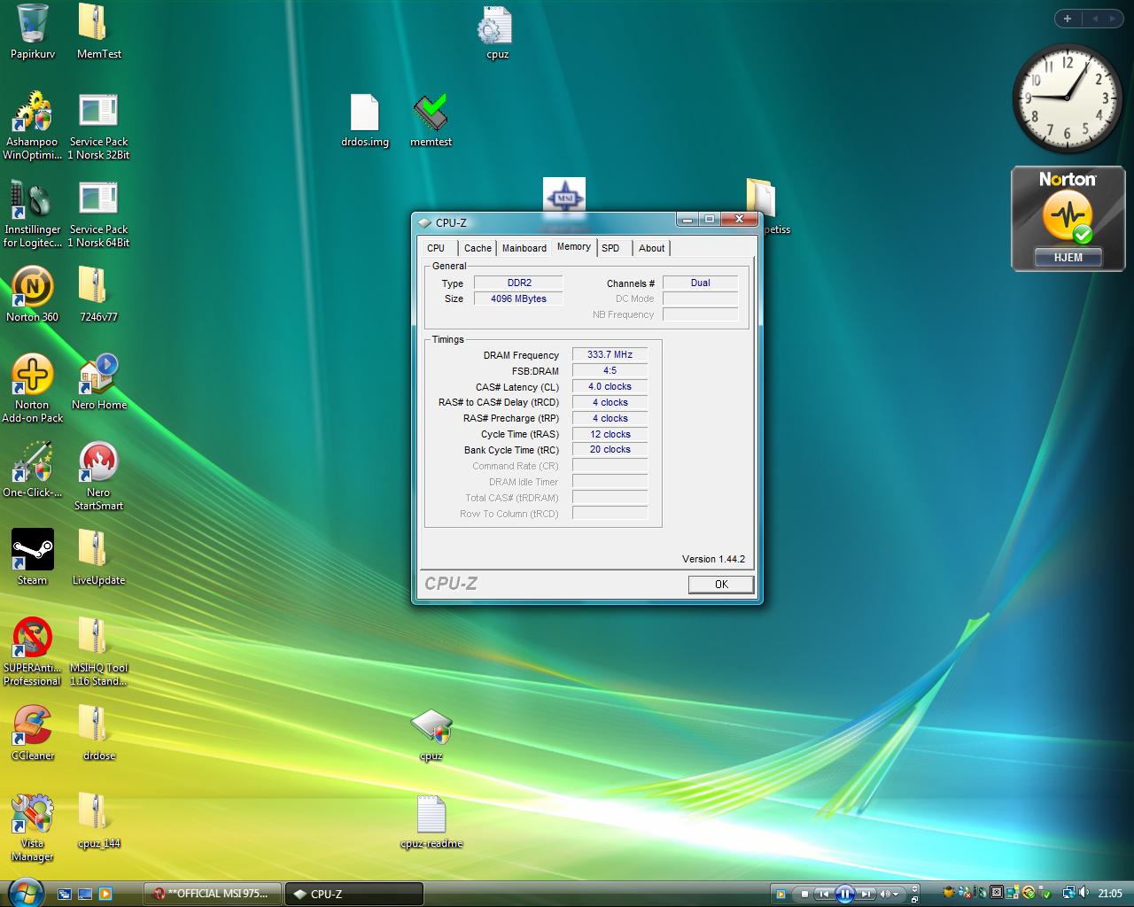Image resolution: width=1134 pixels, height=907 pixels.
Task: Click the FSB:DRAM 4:5 value
Action: [x=610, y=370]
